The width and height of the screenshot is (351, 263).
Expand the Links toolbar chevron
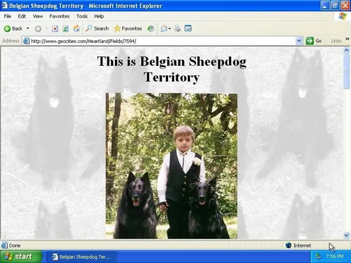point(347,39)
